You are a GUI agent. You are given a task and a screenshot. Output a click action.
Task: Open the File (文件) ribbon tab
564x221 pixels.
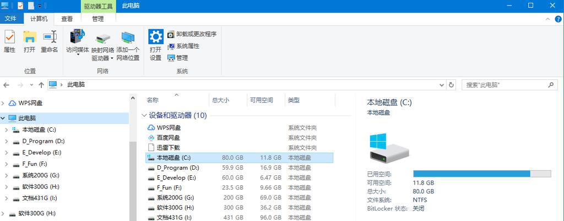[x=10, y=18]
